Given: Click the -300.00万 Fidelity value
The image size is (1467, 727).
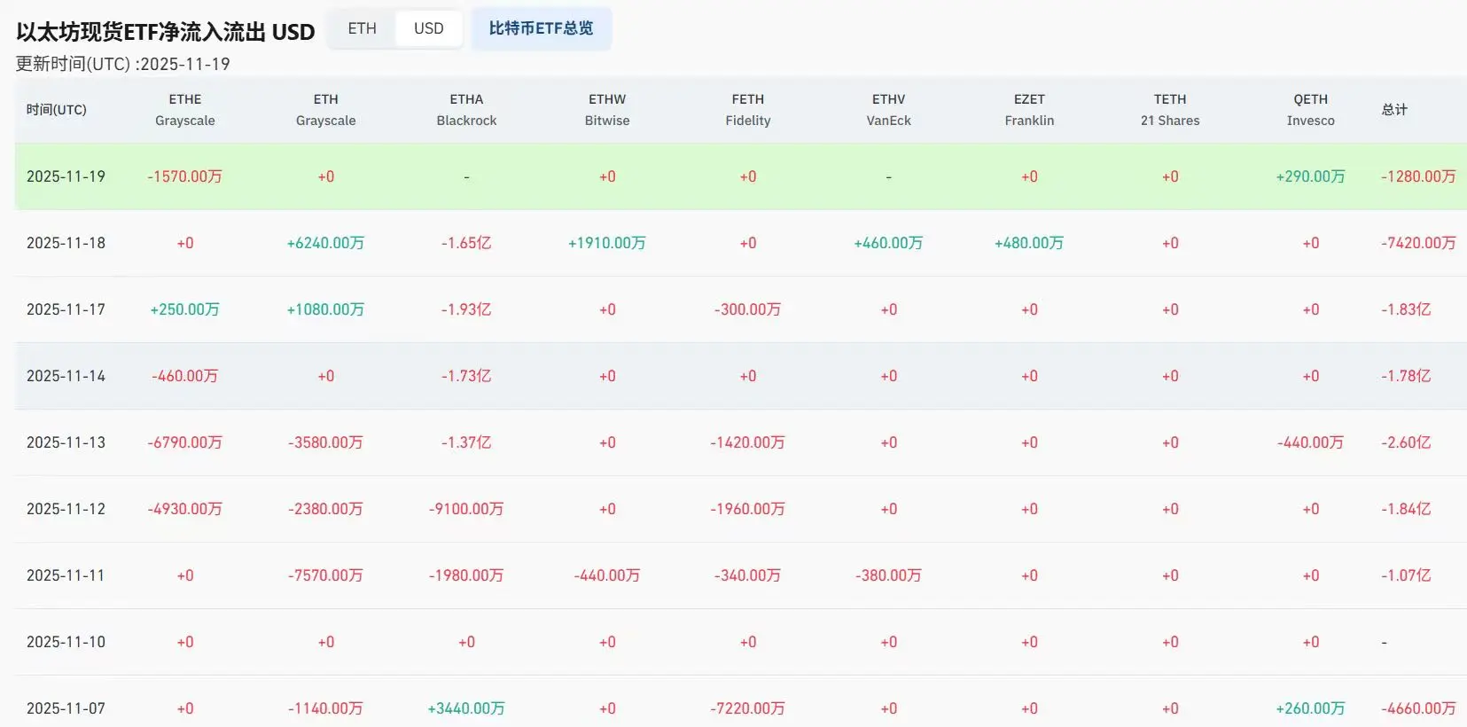Looking at the screenshot, I should (748, 309).
